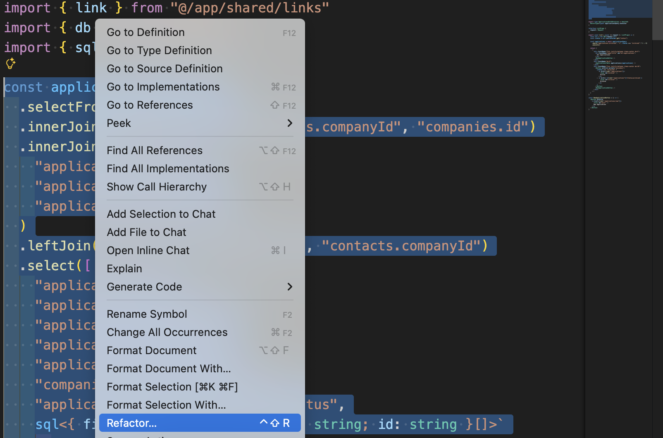
Task: Select "Go to Definition"
Action: [x=145, y=32]
